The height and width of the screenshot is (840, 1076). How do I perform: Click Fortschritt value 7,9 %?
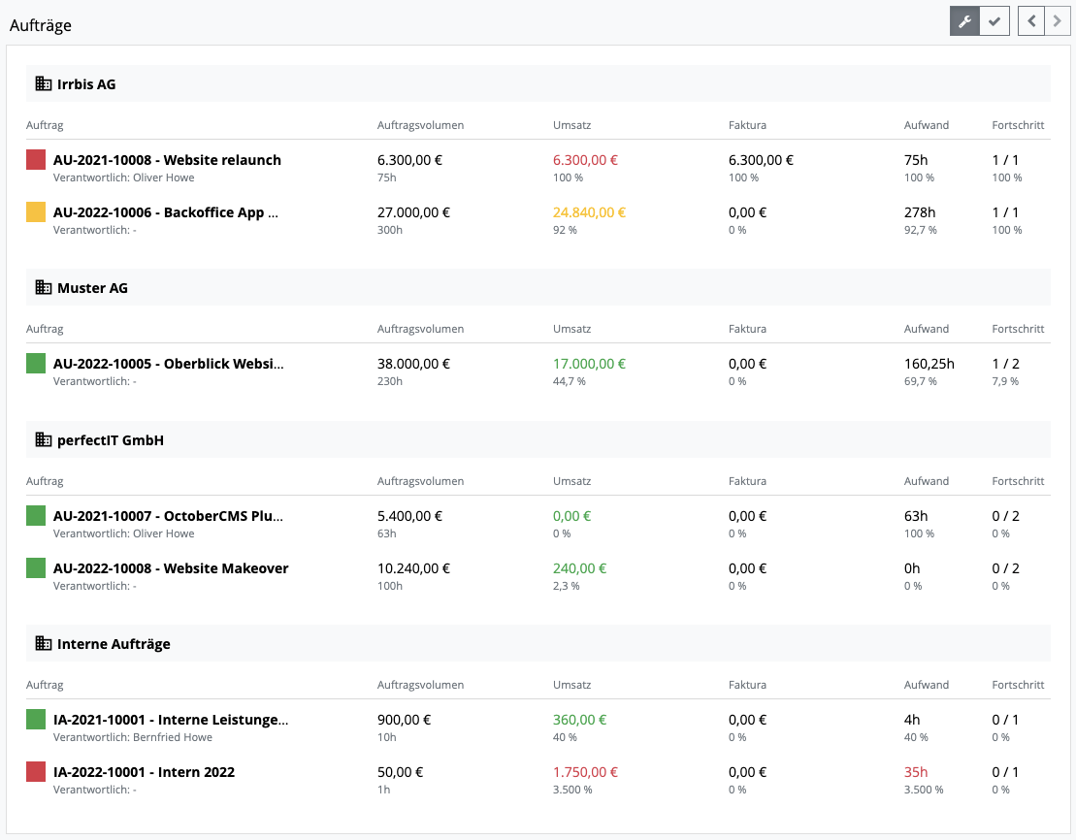1005,381
